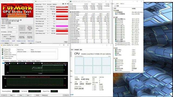Click the Stress GPU(s) monitor icon
The width and height of the screenshot is (173, 97).
[x=2, y=58]
